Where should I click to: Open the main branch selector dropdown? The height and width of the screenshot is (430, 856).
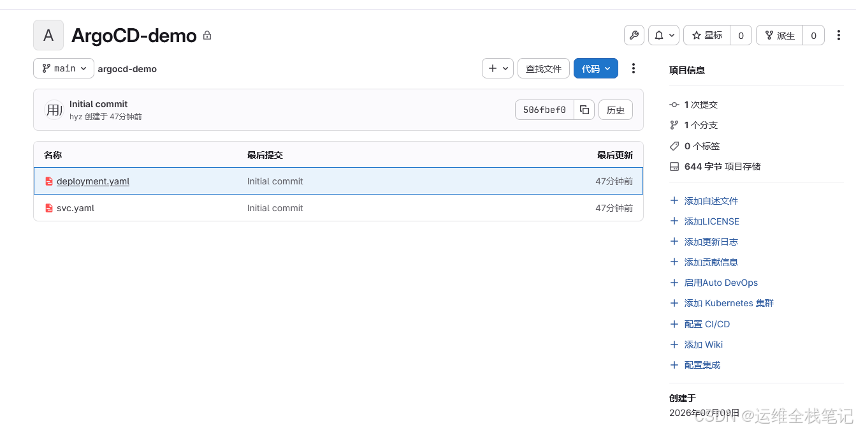coord(64,68)
